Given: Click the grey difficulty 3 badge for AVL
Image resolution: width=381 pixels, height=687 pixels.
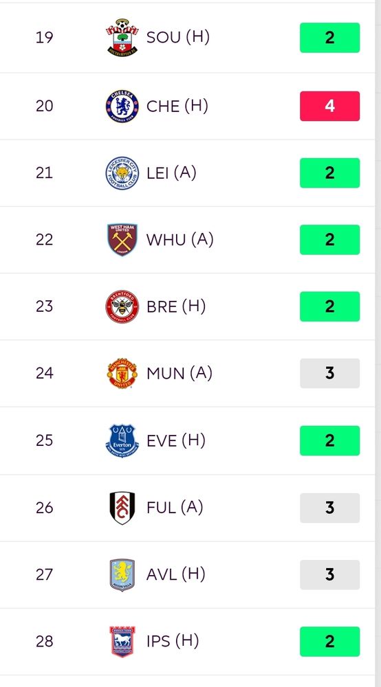Looking at the screenshot, I should [x=329, y=574].
